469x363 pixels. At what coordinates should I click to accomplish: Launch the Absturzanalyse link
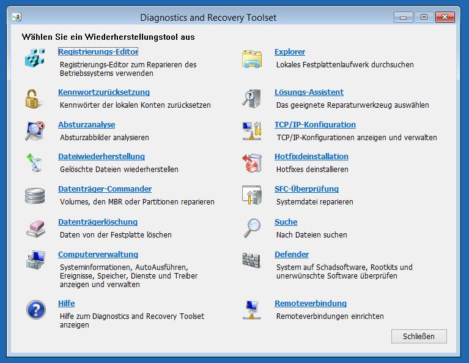pyautogui.click(x=86, y=124)
